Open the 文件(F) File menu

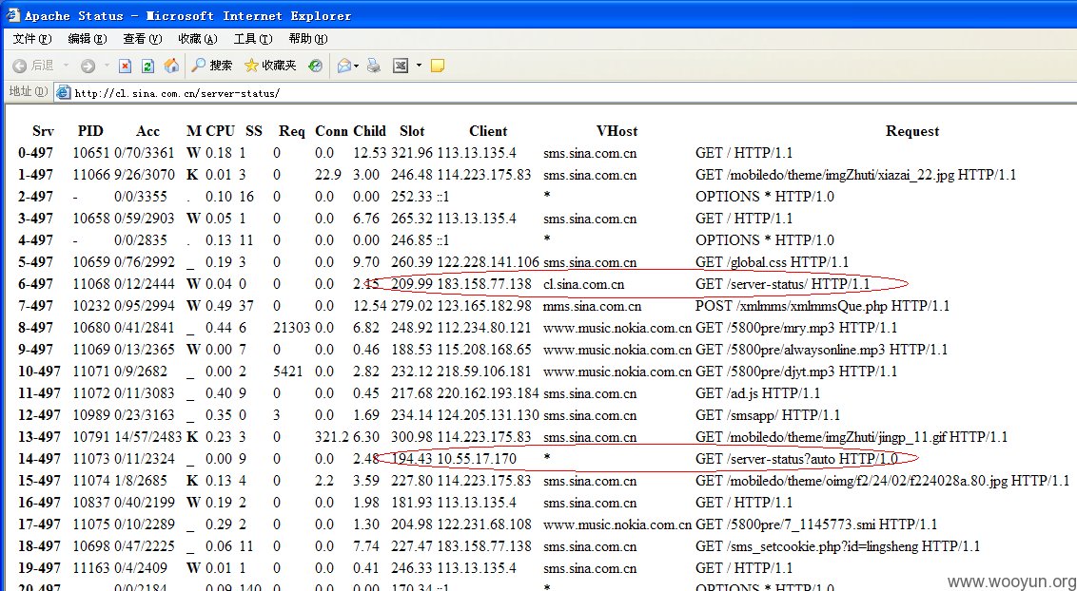tap(31, 38)
